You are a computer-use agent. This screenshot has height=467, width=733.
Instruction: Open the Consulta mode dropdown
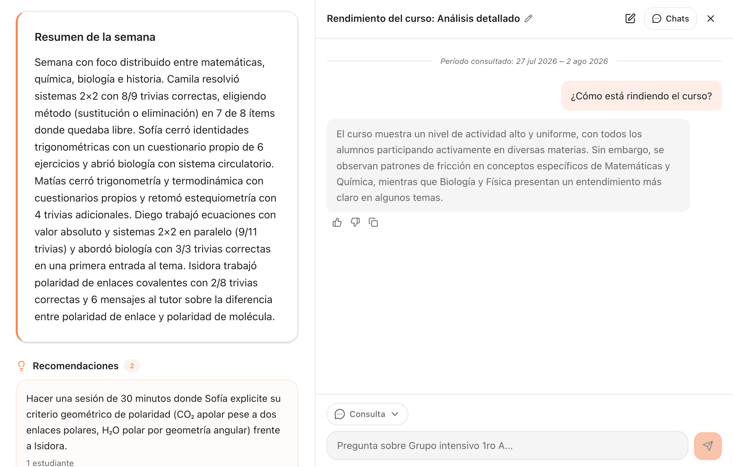367,414
